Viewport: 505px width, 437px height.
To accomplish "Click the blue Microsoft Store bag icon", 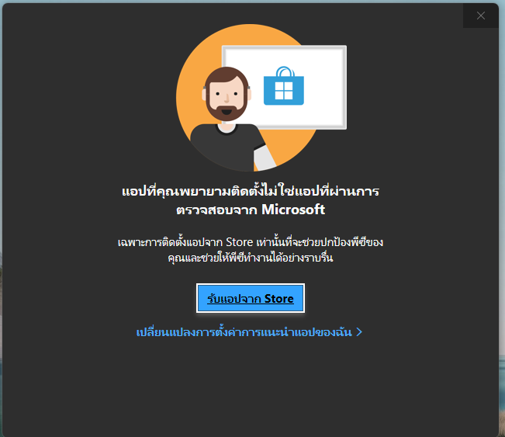I will 283,86.
